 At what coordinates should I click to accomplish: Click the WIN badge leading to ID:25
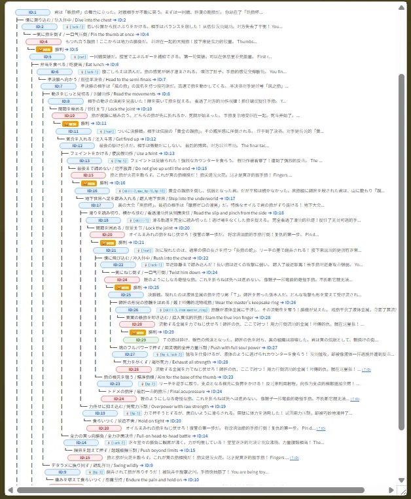122,287
